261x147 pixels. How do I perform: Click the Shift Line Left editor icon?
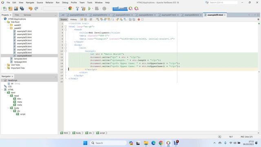[x=130, y=20]
